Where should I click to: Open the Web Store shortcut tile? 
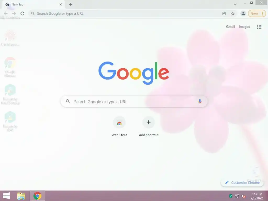tap(119, 127)
